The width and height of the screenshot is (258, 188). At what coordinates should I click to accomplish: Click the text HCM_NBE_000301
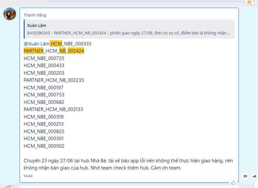click(x=44, y=139)
